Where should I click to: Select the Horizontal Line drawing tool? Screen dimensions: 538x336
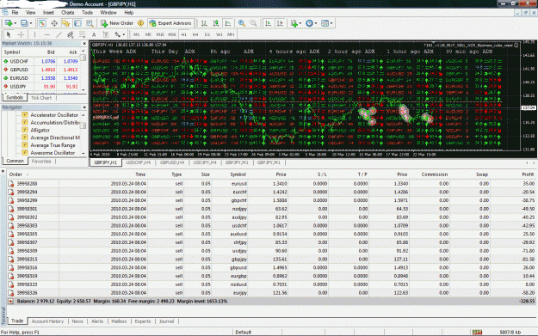[x=47, y=34]
